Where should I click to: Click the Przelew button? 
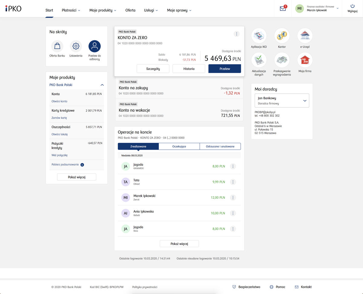[224, 69]
